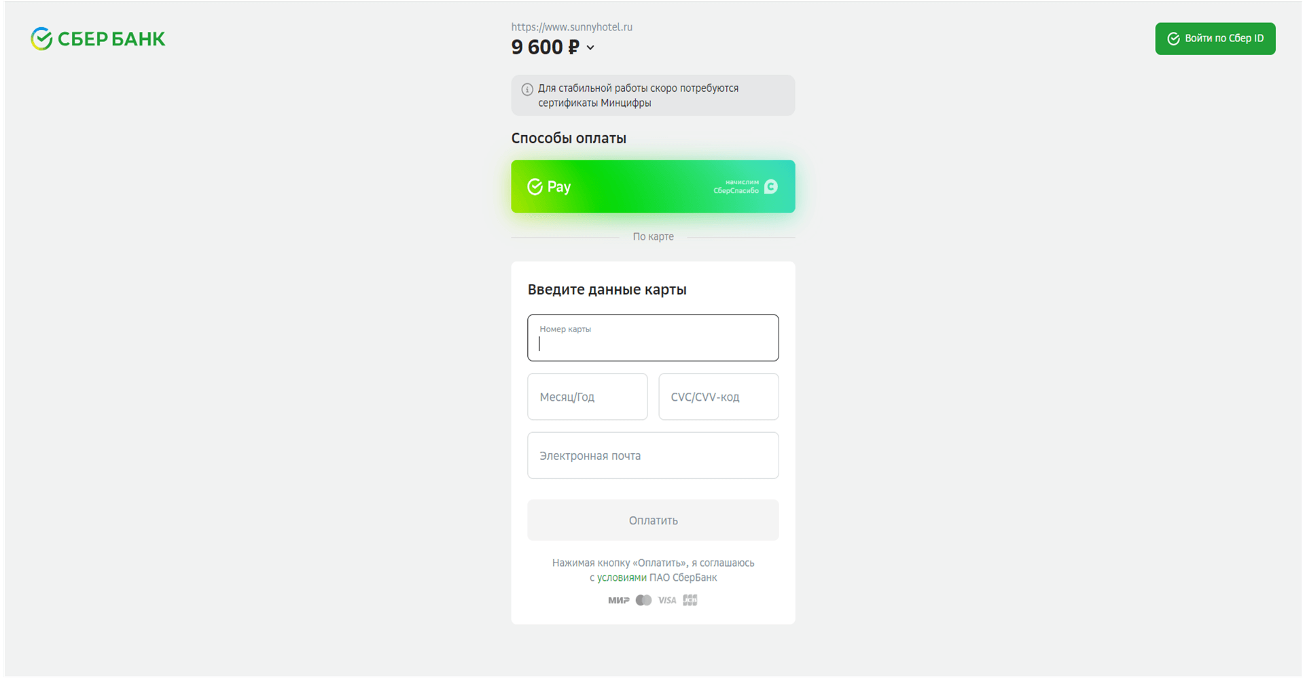This screenshot has height=678, width=1303.
Task: Click the Электронная почта input field
Action: 653,455
